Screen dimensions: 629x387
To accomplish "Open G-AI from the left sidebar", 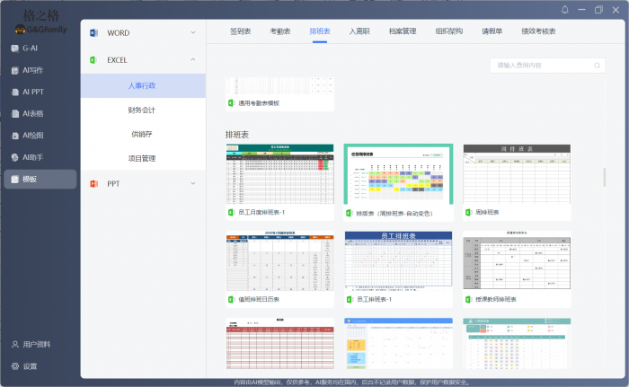I will pyautogui.click(x=31, y=47).
